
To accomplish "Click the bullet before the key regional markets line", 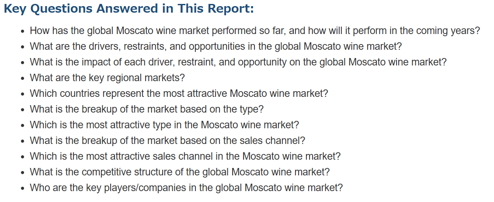I will (22, 79).
